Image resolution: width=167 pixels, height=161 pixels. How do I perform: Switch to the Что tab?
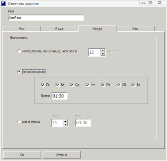tap(22, 29)
